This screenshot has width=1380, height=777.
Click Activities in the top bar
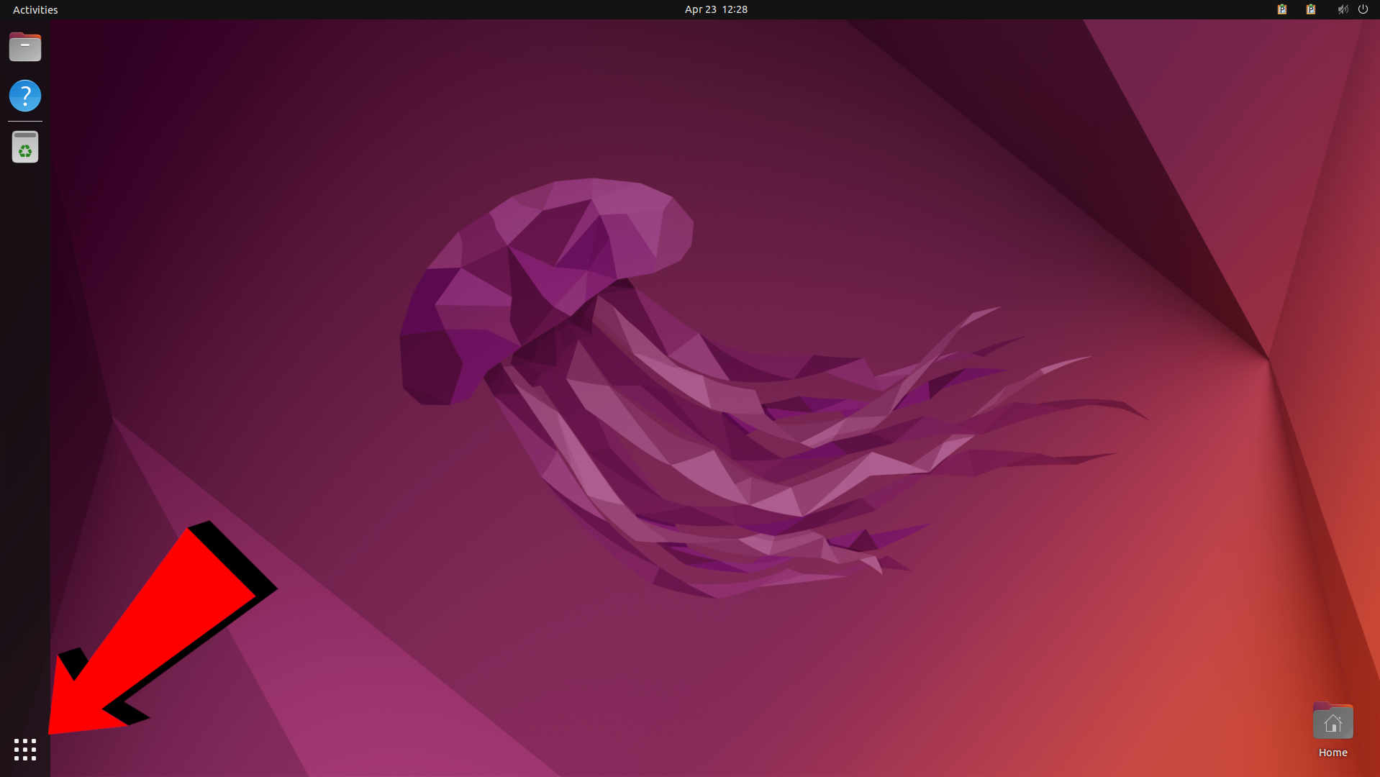pos(35,9)
